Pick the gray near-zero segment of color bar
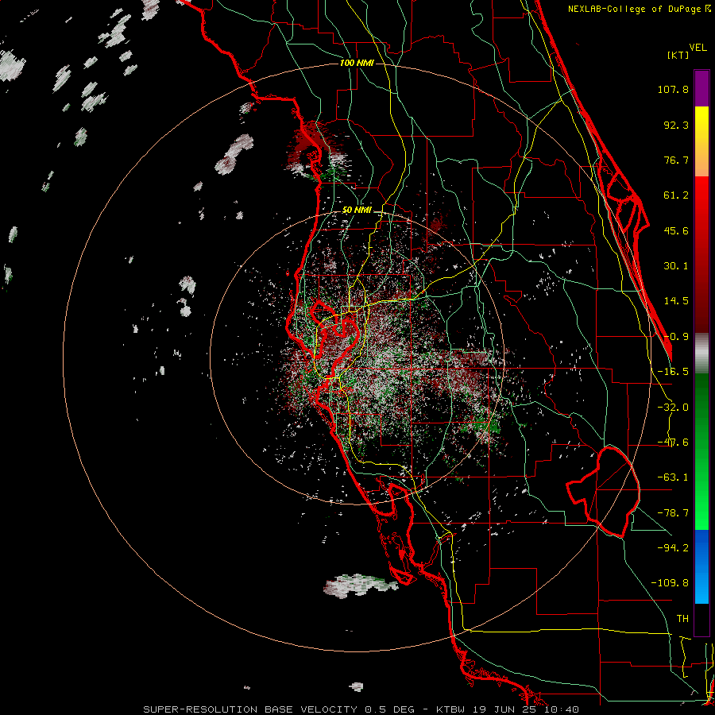Viewport: 715px width, 715px height. (x=701, y=353)
